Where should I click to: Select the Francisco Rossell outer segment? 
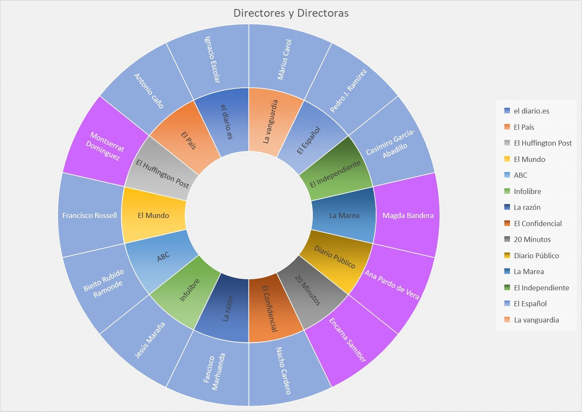(90, 215)
